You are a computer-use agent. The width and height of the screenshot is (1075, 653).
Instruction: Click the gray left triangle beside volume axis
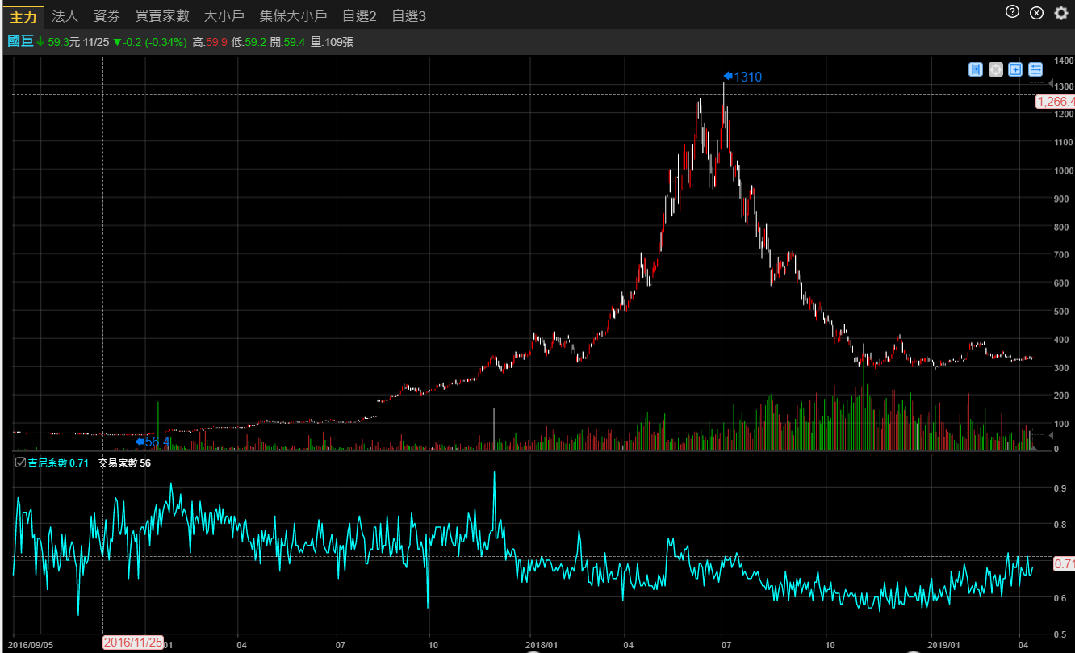1050,436
